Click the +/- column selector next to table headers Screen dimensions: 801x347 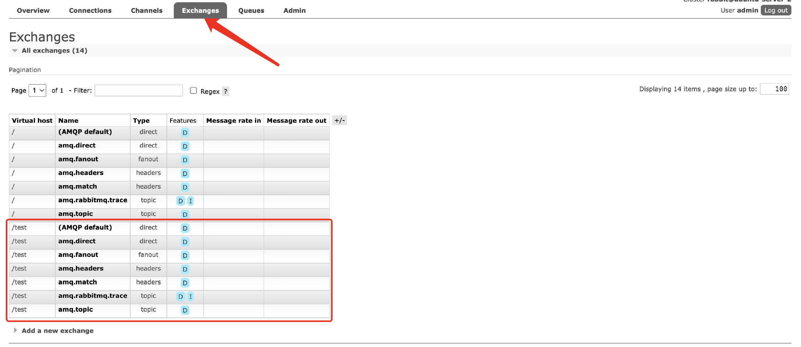(x=340, y=120)
